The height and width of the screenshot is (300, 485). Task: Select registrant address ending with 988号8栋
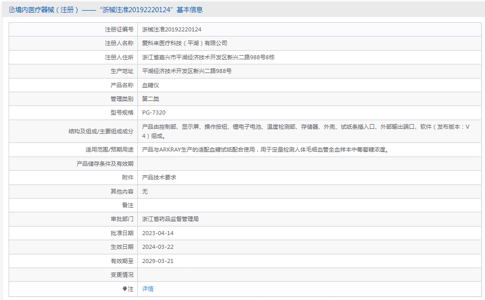208,57
